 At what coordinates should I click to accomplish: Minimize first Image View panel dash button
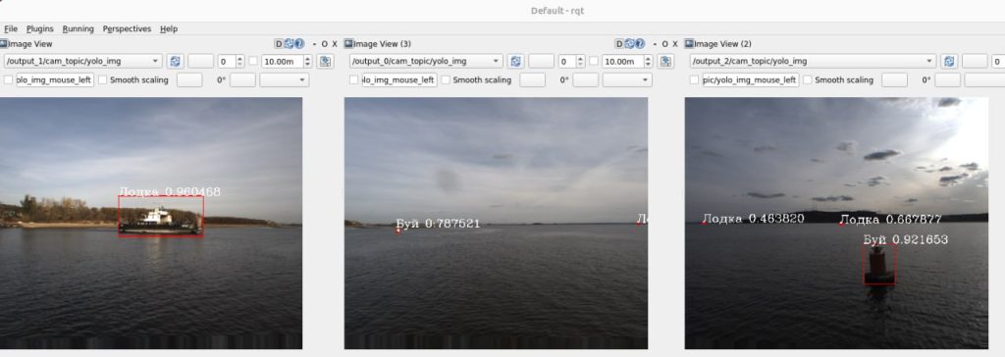(314, 44)
